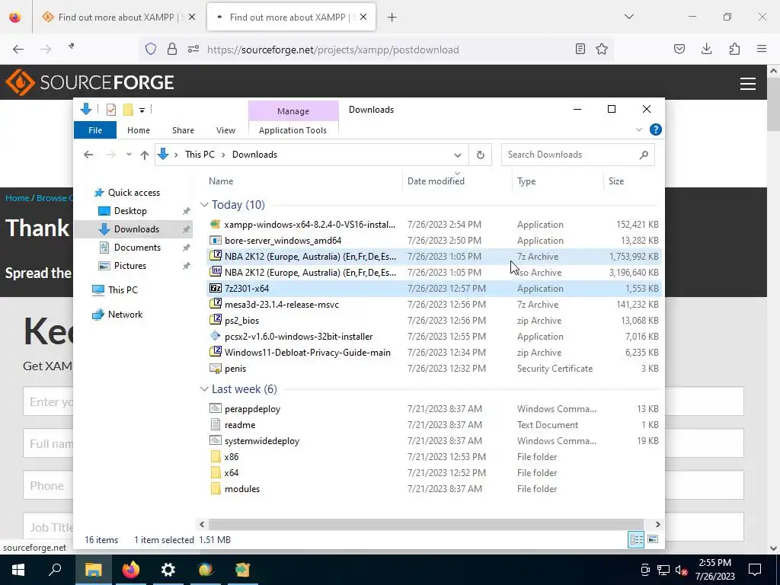Open the Application Tools ribbon tab
Image resolution: width=780 pixels, height=585 pixels.
click(x=292, y=129)
